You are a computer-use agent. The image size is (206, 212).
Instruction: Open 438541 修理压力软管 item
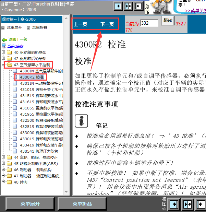pyautogui.click(x=39, y=151)
